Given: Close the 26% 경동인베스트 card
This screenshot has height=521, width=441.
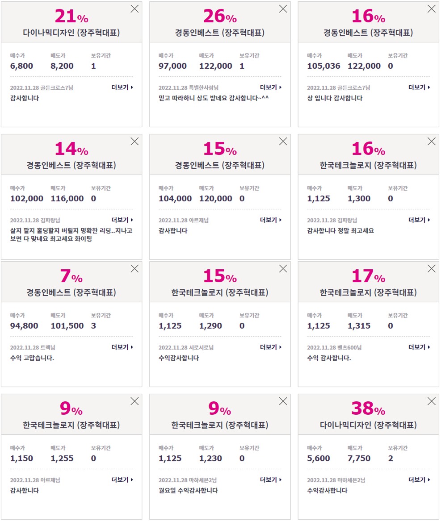Looking at the screenshot, I should tap(283, 9).
